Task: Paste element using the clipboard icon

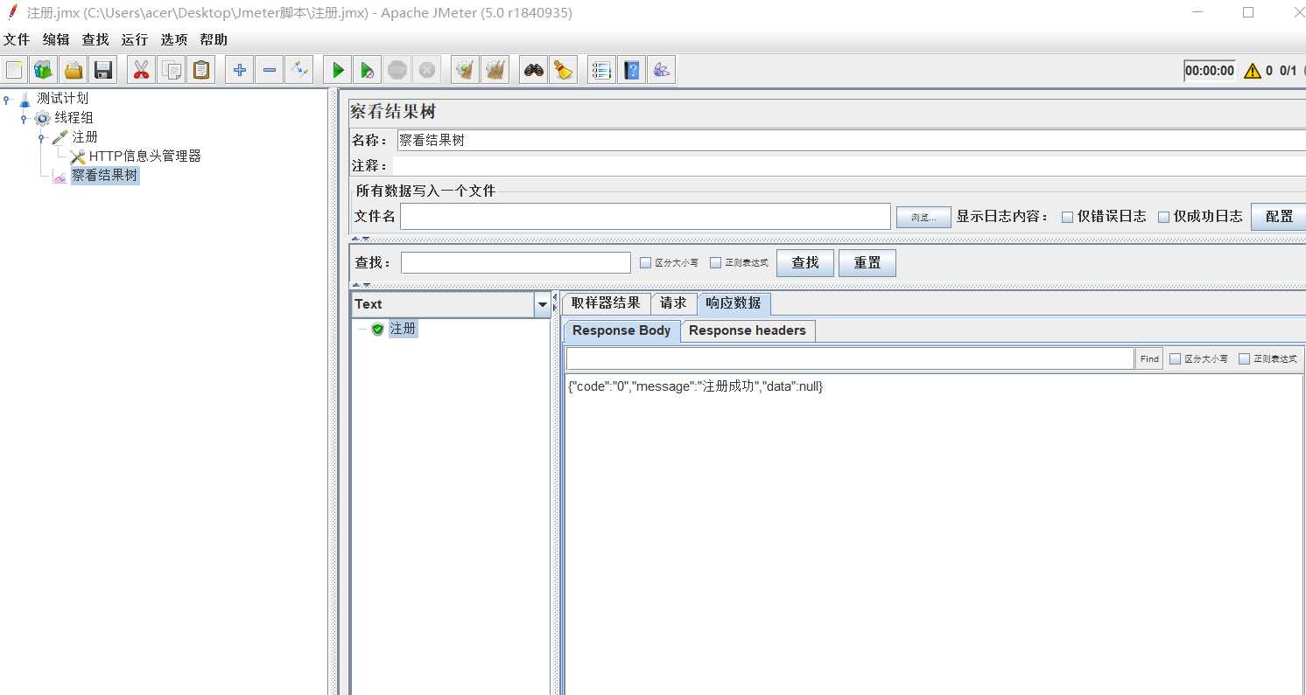Action: pos(202,70)
